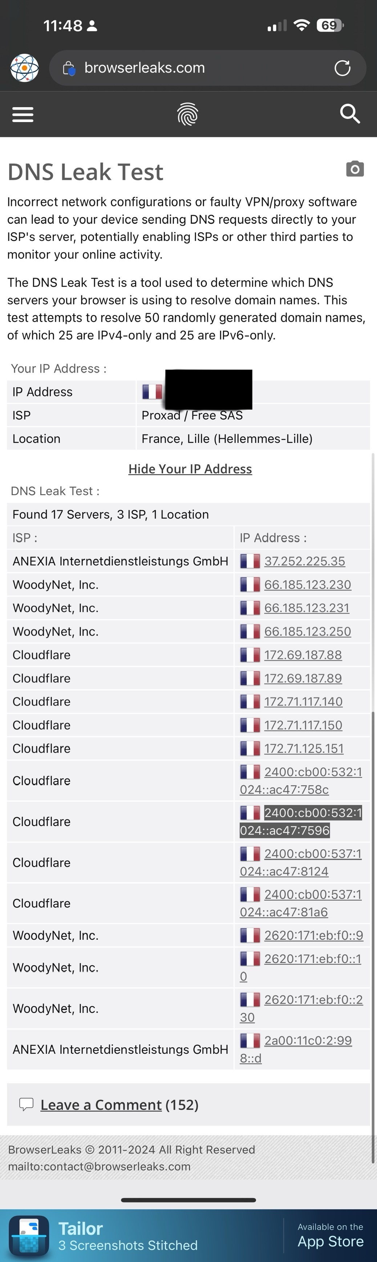Tap the browserleaks.com address bar
Viewport: 377px width, 1262px height.
(x=196, y=68)
